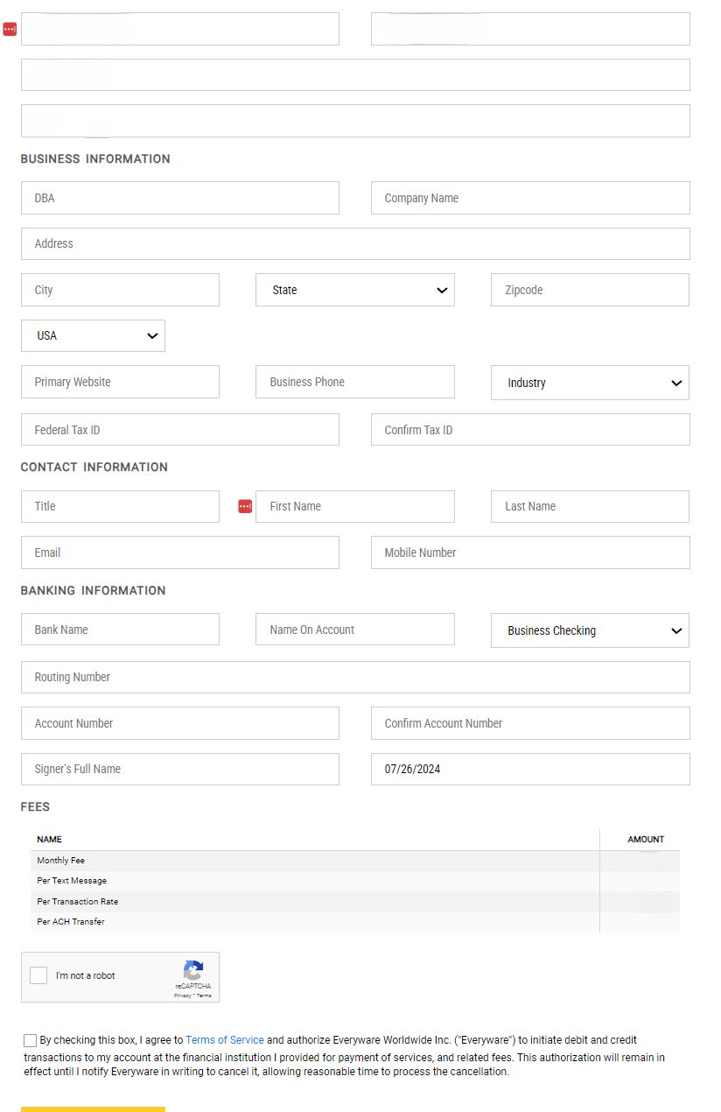Focus the Routing Number field
This screenshot has height=1112, width=721.
point(355,677)
